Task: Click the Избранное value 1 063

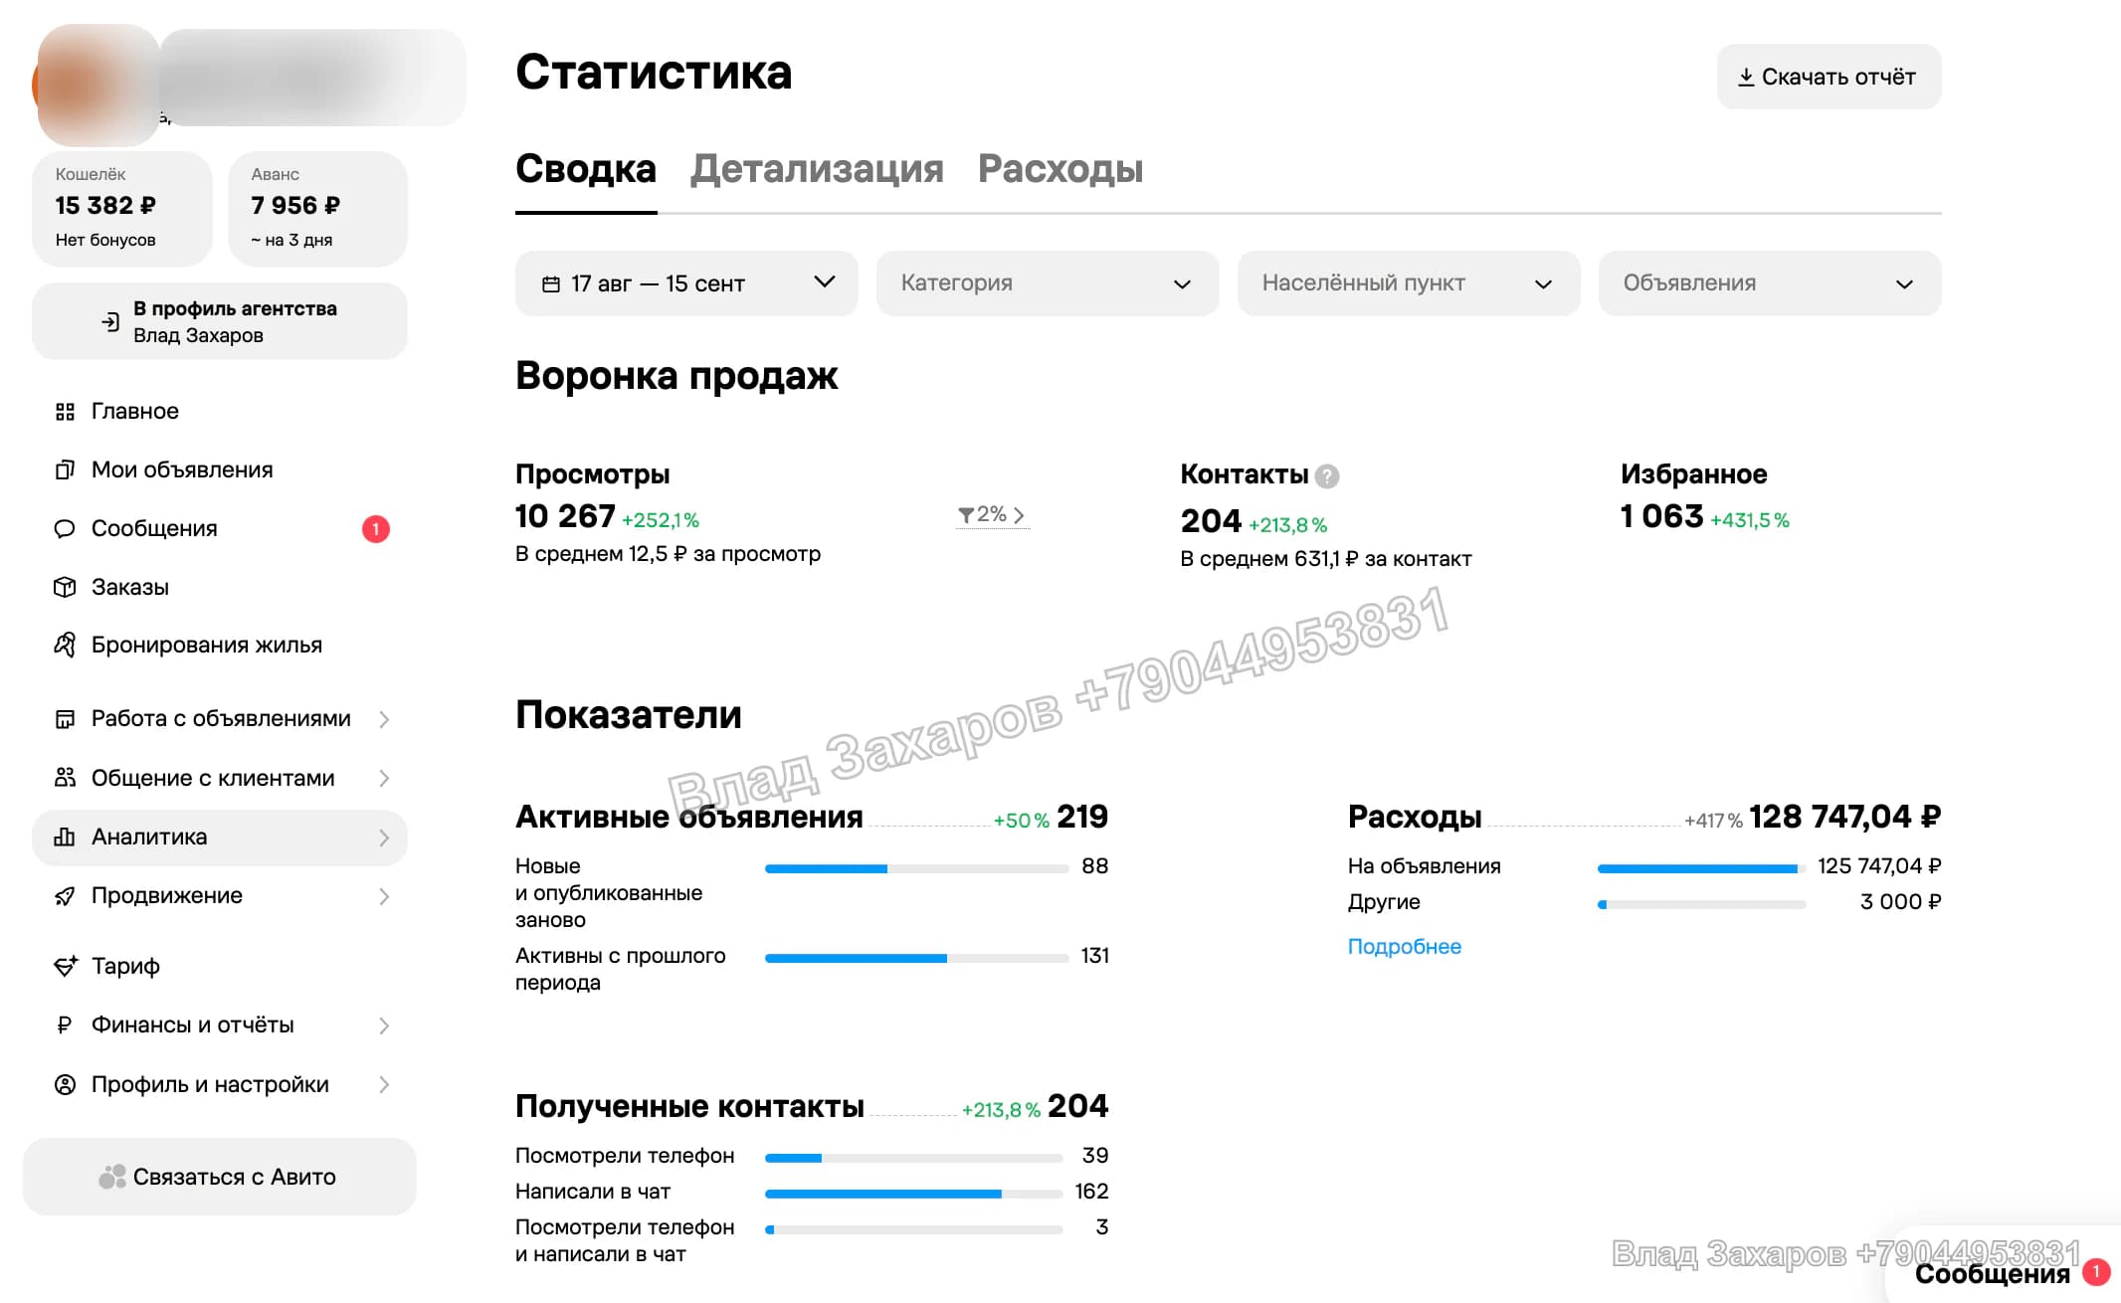Action: coord(1661,516)
